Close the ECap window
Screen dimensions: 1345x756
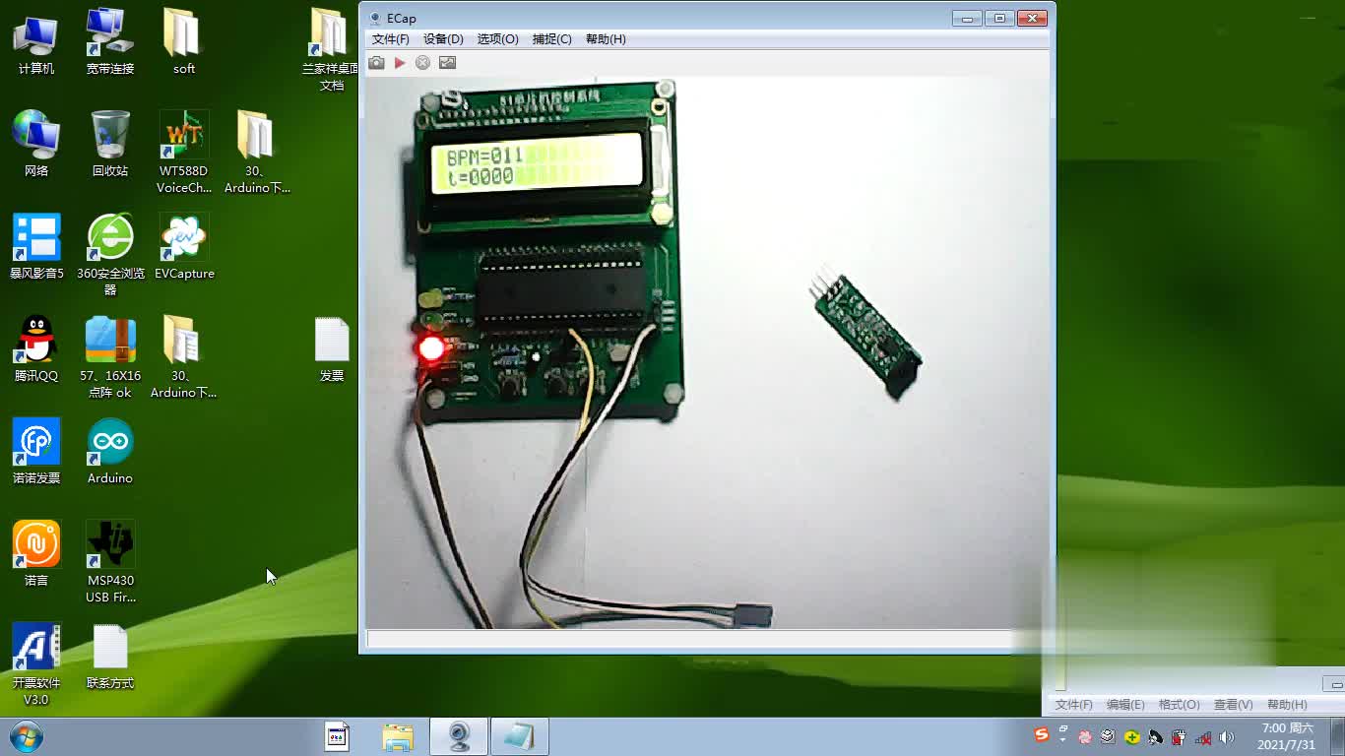pyautogui.click(x=1032, y=18)
